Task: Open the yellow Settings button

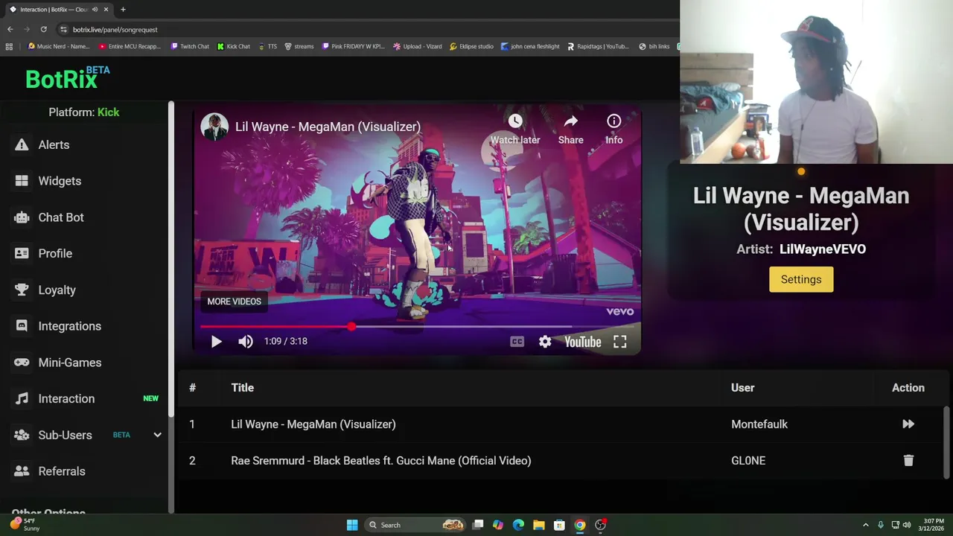Action: (x=801, y=279)
